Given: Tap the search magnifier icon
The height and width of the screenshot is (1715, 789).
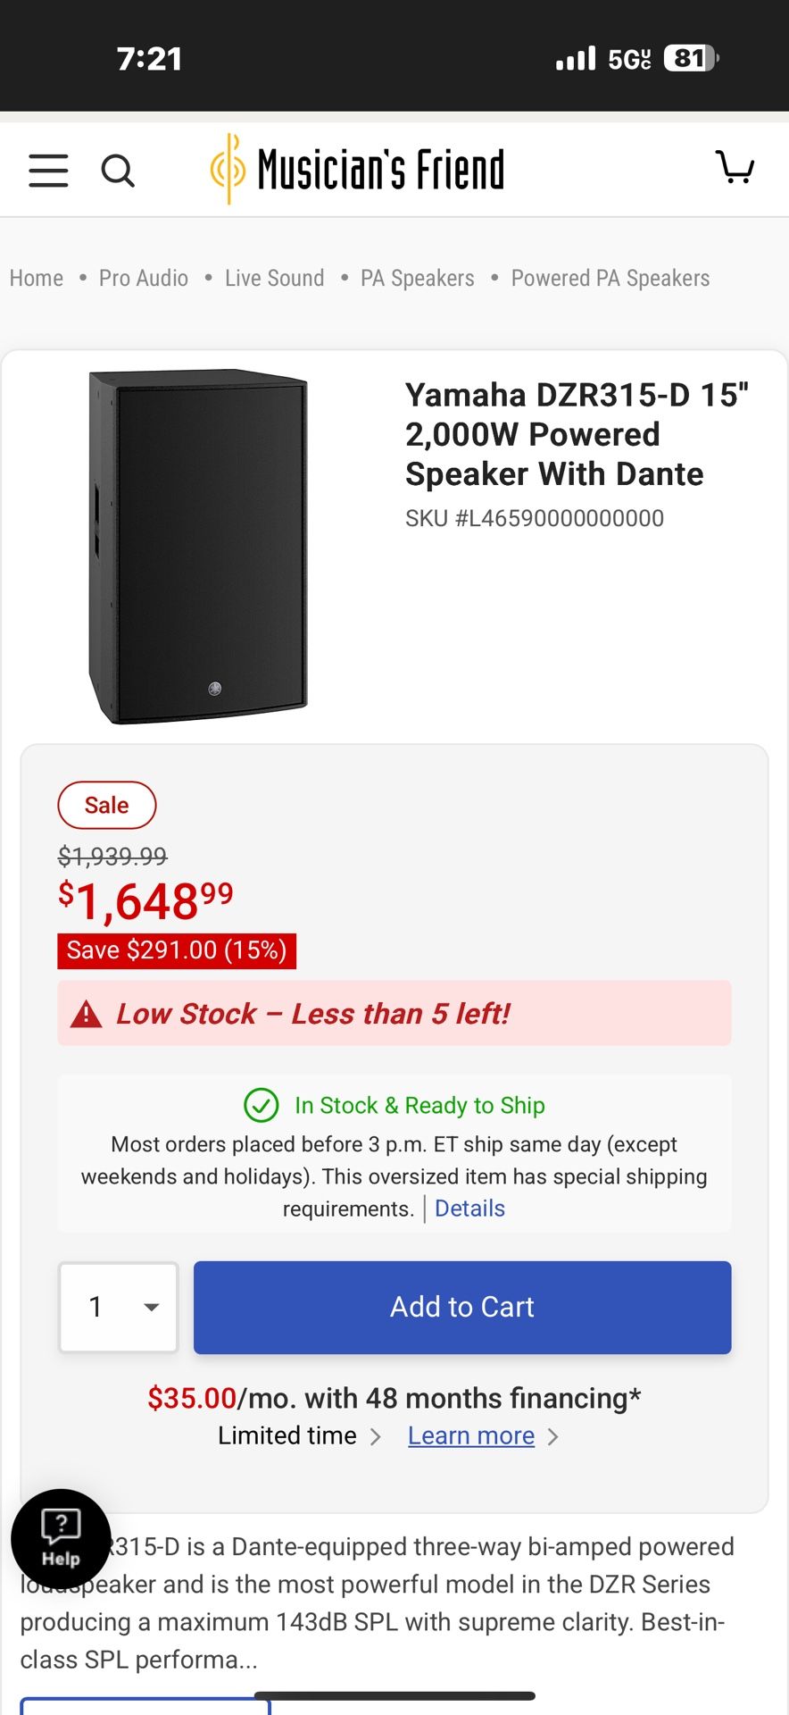Looking at the screenshot, I should pyautogui.click(x=118, y=170).
